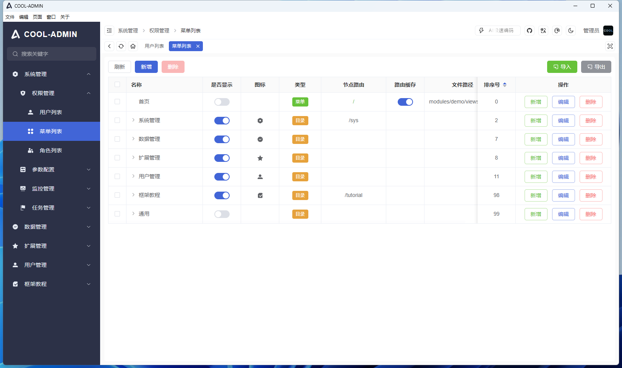Screen dimensions: 622x368
Task: Click the AI 极速编码 lightning icon
Action: (x=481, y=31)
